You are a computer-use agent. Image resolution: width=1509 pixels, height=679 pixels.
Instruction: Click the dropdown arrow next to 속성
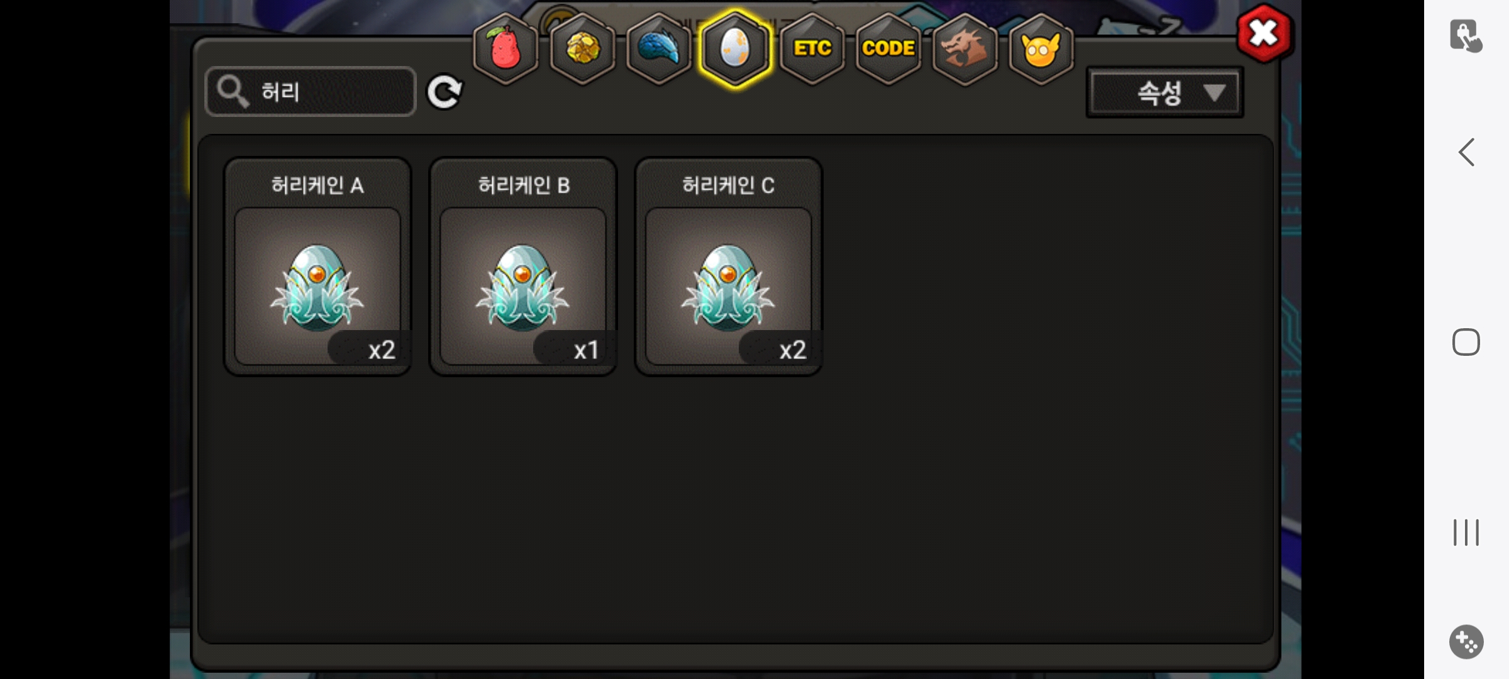tap(1214, 93)
